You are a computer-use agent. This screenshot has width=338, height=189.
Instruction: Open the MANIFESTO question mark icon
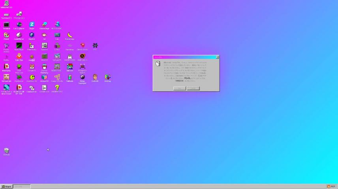(x=57, y=89)
